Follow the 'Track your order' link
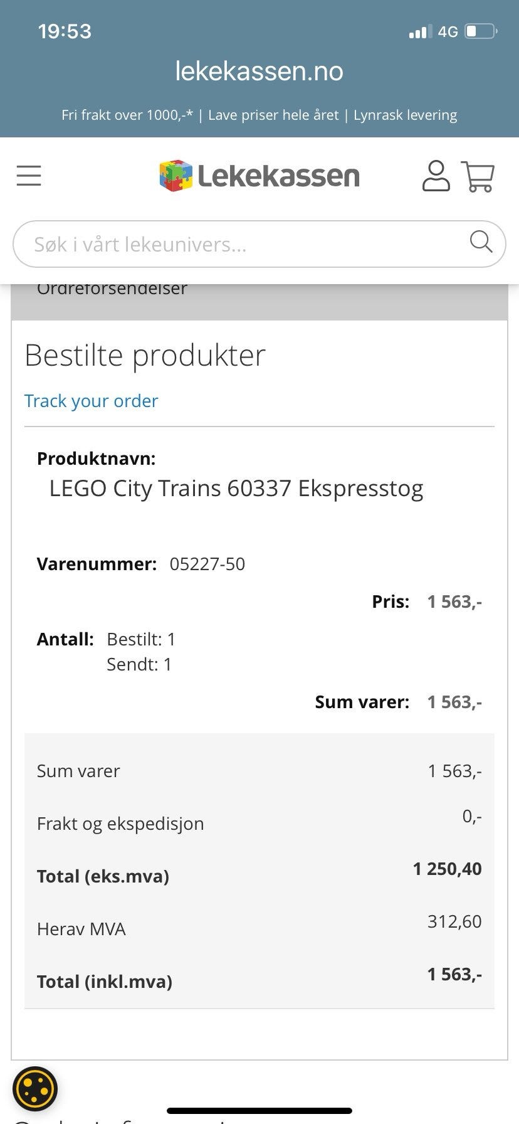Screen dimensions: 519x1124 91,401
